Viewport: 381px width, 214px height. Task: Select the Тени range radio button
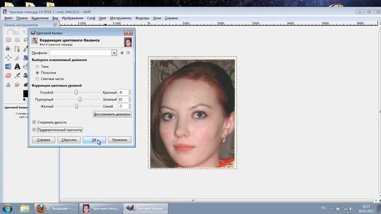(x=38, y=67)
